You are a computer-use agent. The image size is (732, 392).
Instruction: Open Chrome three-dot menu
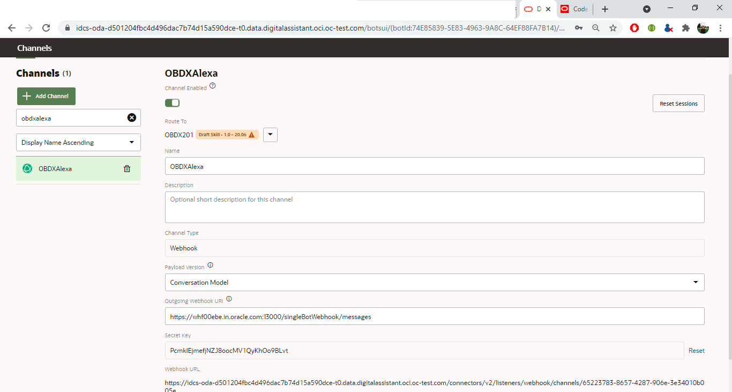(x=721, y=28)
